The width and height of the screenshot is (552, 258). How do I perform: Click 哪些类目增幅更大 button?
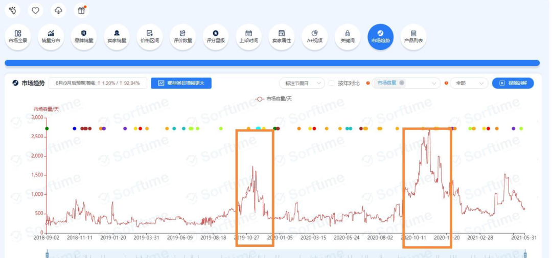181,83
